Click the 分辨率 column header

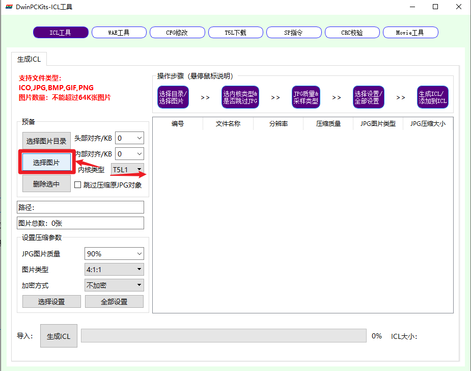(x=278, y=123)
